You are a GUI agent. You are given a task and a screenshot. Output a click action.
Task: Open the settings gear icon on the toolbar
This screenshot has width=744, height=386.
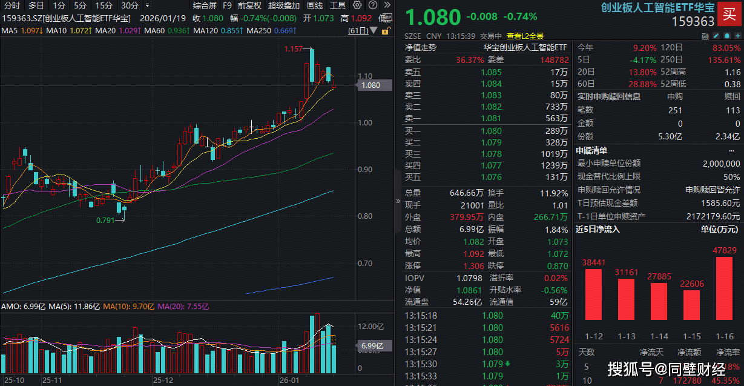[x=357, y=5]
